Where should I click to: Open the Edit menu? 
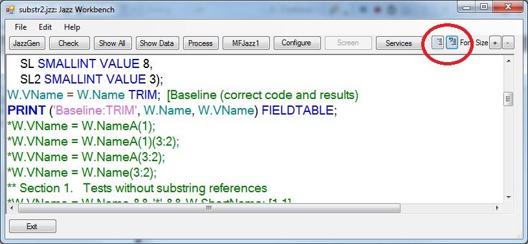point(45,27)
